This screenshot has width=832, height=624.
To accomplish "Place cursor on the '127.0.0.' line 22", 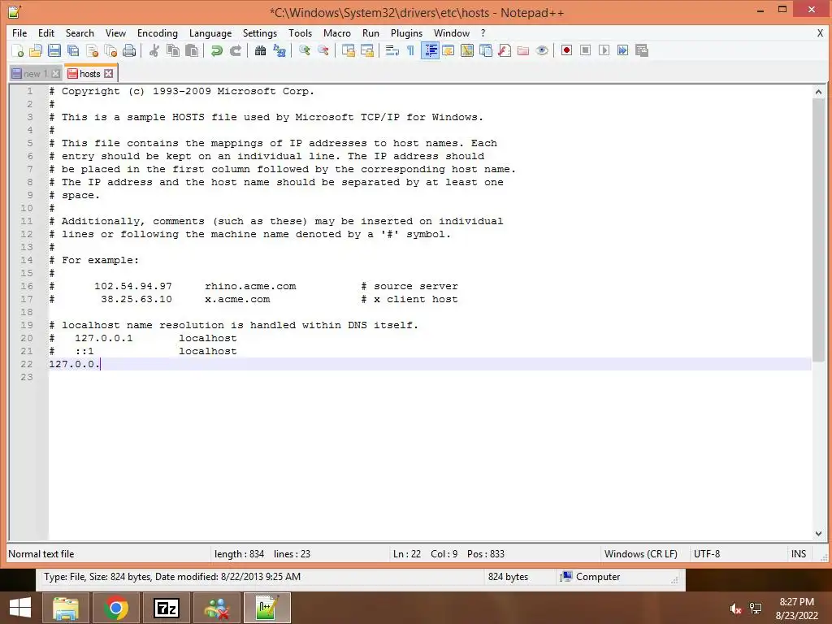I will pos(430,364).
